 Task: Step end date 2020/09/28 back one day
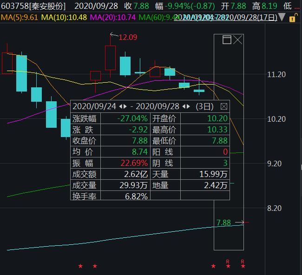tap(184, 106)
